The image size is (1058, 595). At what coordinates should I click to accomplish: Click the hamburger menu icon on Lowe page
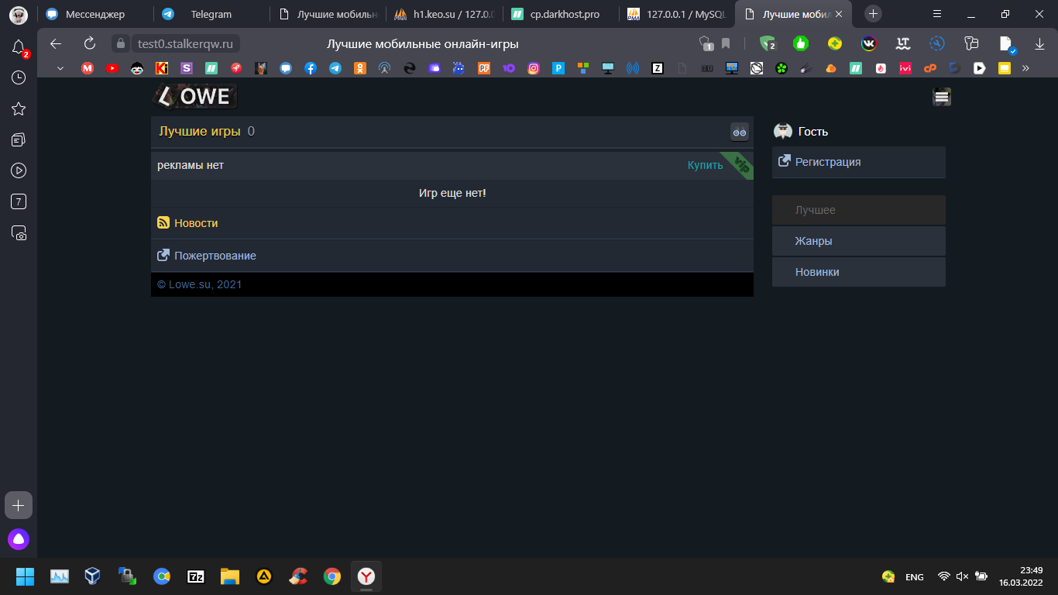coord(942,97)
